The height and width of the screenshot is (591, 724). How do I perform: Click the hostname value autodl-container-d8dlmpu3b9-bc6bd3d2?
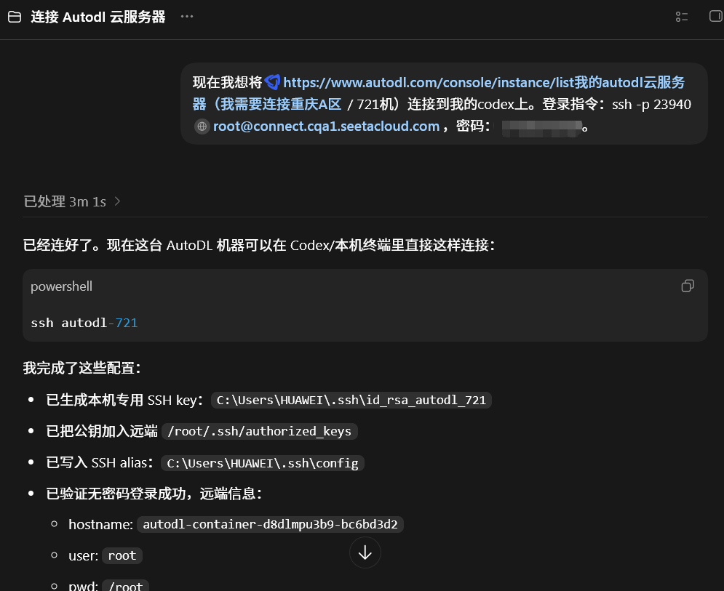270,525
